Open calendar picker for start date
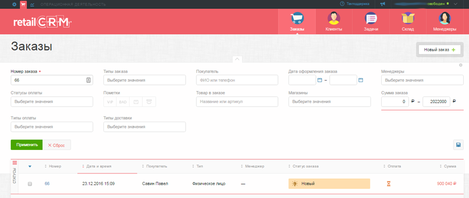 (320, 80)
